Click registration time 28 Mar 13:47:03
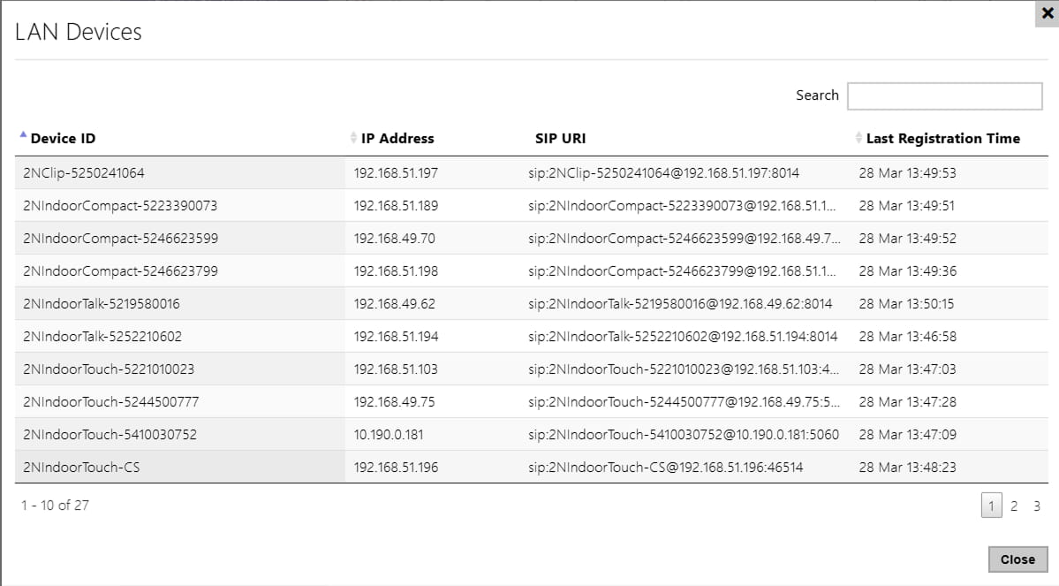 908,369
